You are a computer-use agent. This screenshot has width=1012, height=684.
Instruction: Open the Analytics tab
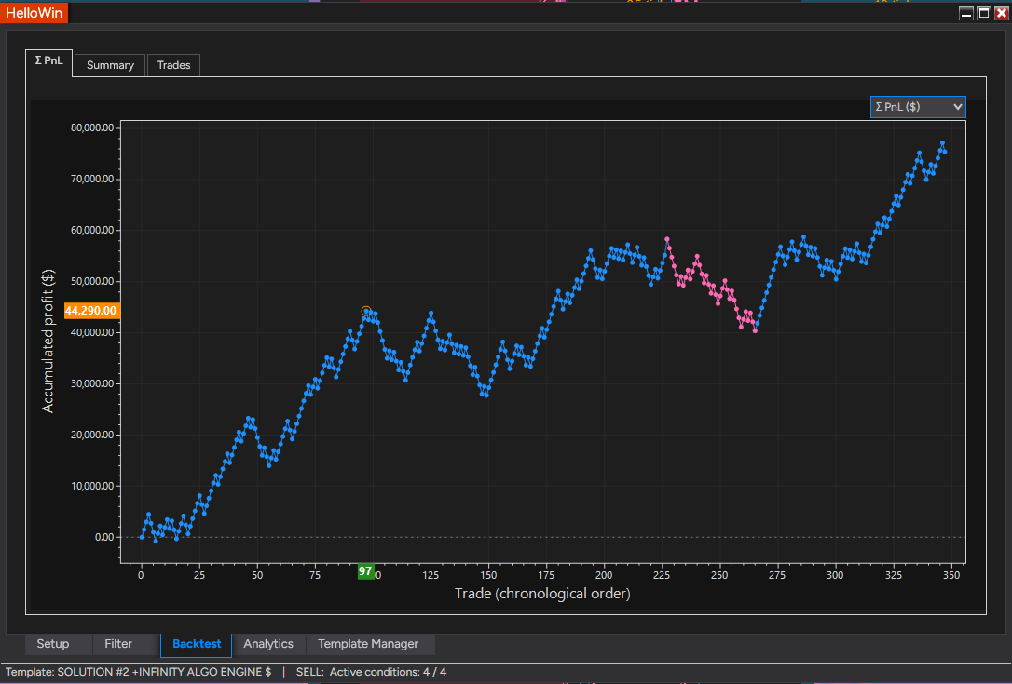tap(267, 644)
